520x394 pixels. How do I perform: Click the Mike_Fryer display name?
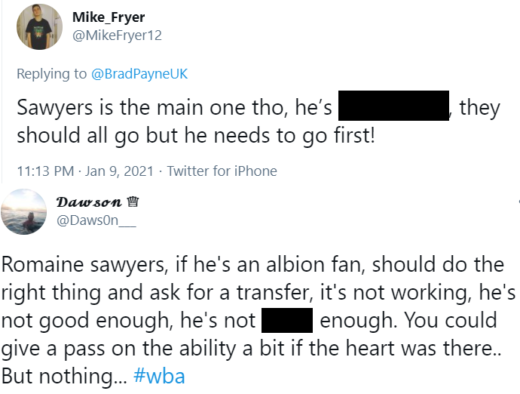[x=109, y=17]
